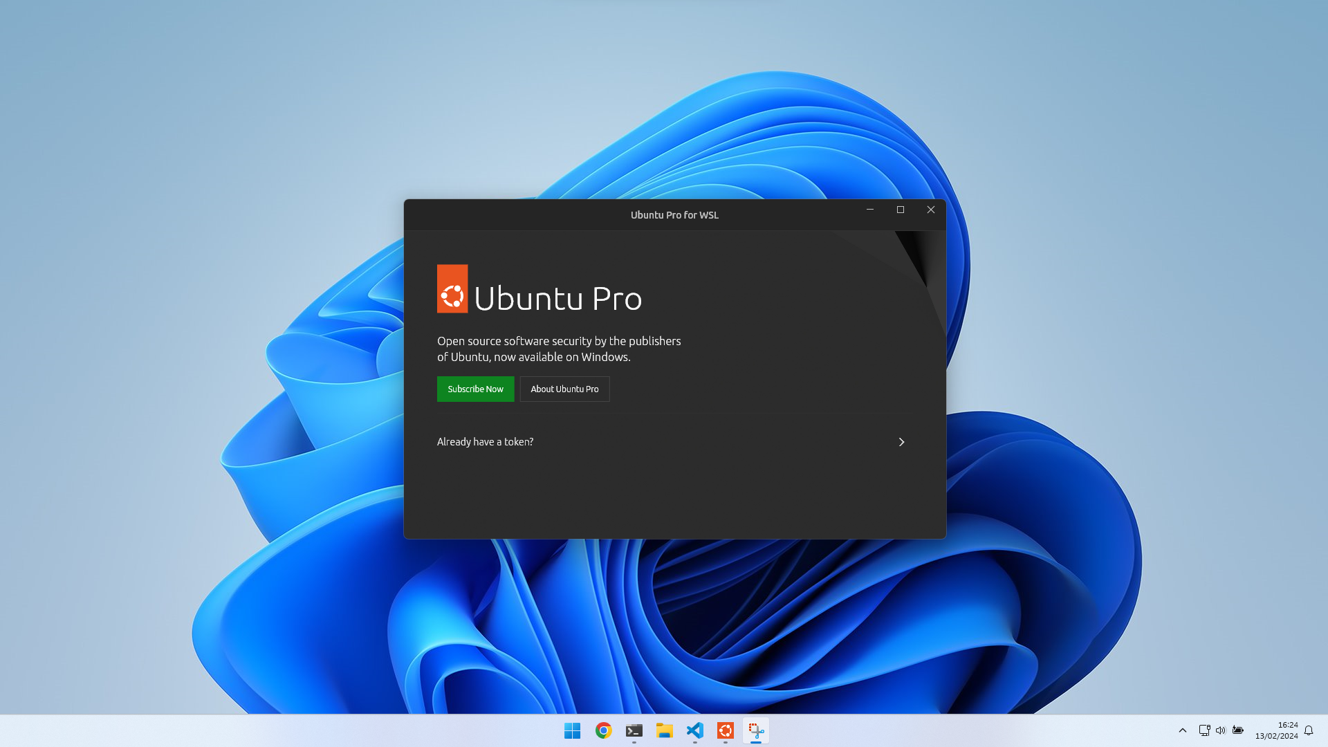
Task: Launch Ubuntu application from taskbar
Action: pyautogui.click(x=724, y=730)
